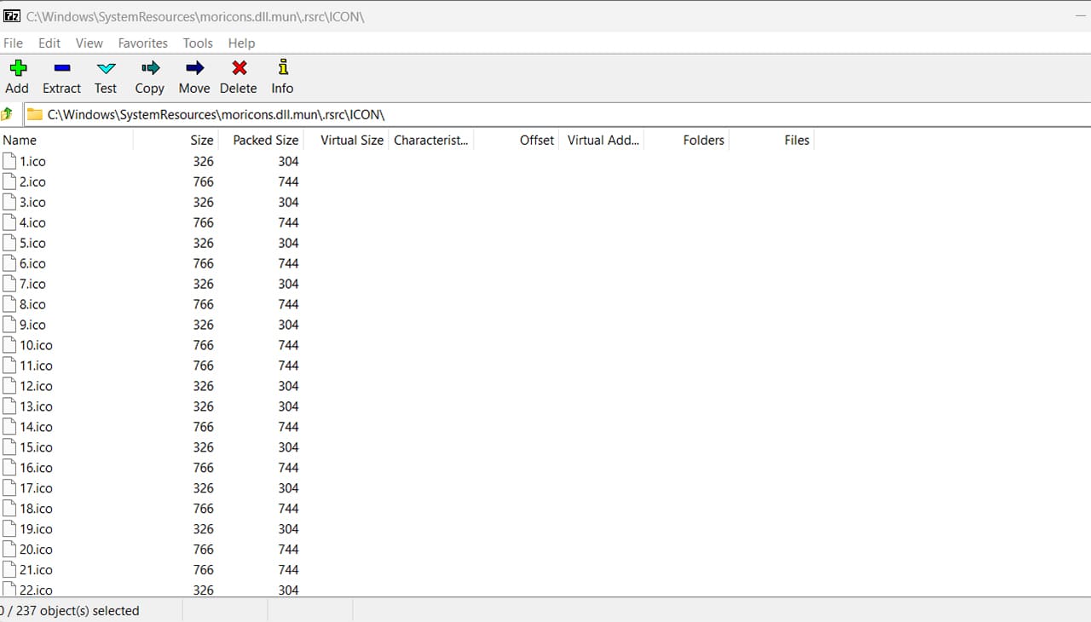Click the objects selected status text

click(x=70, y=610)
